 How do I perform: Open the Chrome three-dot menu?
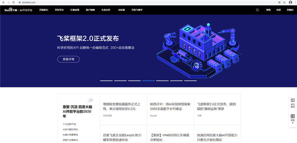point(295,2)
